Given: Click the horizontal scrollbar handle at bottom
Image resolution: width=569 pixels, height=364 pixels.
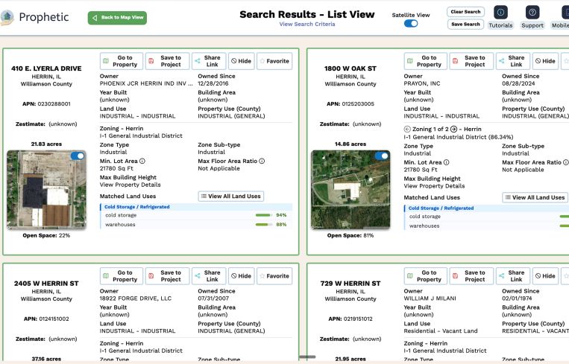Looking at the screenshot, I should [307, 357].
